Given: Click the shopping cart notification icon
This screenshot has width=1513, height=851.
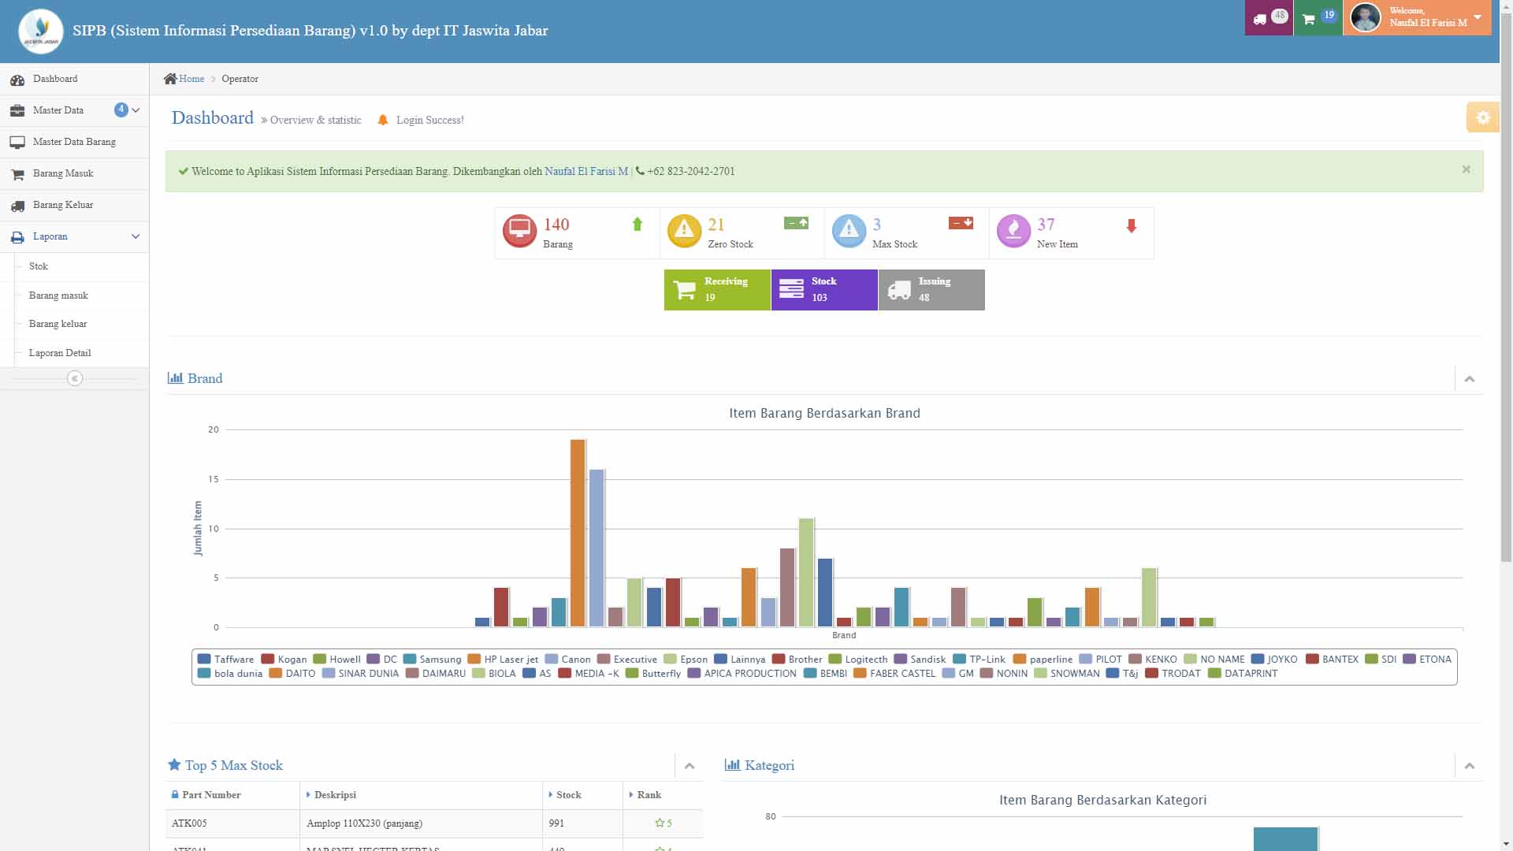Looking at the screenshot, I should click(x=1309, y=18).
